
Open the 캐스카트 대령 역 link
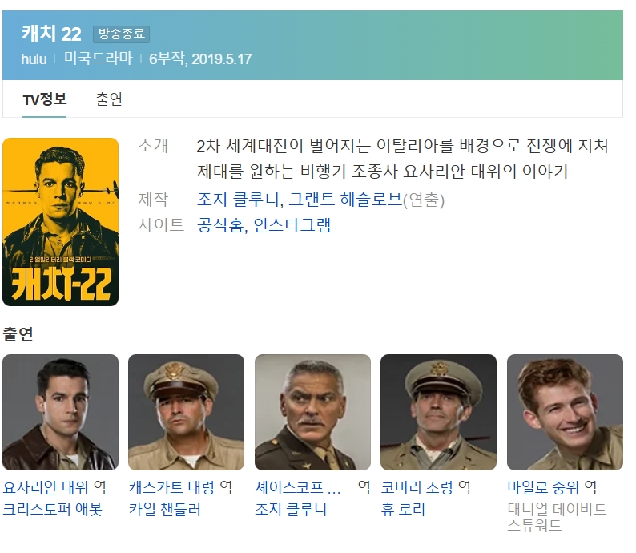(x=180, y=487)
